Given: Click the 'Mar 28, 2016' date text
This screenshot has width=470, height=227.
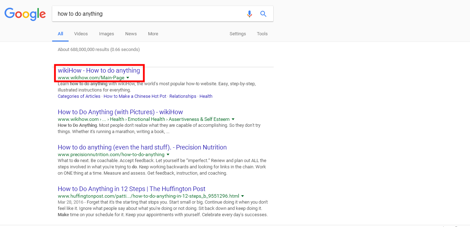Looking at the screenshot, I should click(x=70, y=202).
